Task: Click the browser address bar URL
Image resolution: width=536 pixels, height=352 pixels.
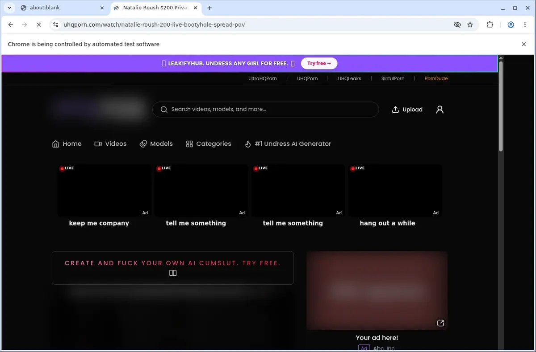Action: [154, 25]
